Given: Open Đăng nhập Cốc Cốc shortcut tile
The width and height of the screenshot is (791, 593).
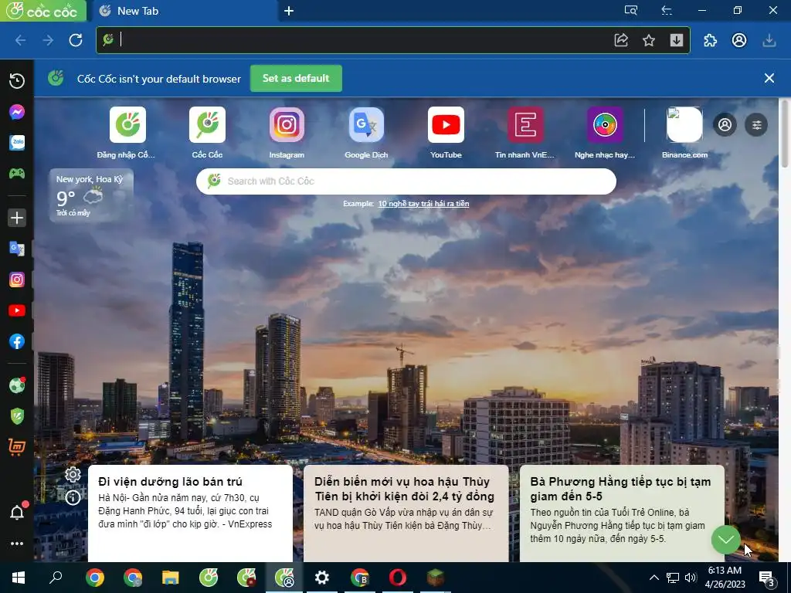Looking at the screenshot, I should (x=127, y=133).
